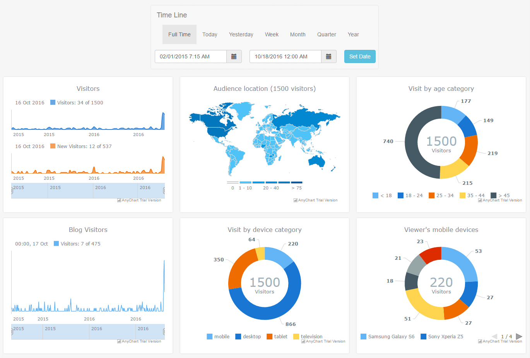Open the end date calendar picker
Screen dimensions: 530x358
(x=329, y=56)
